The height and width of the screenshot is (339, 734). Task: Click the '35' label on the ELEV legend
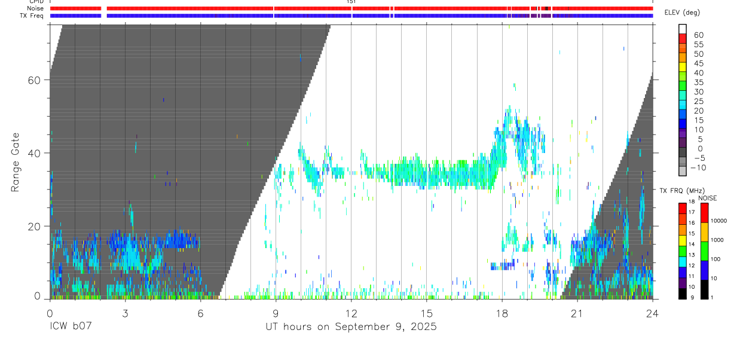click(x=698, y=82)
